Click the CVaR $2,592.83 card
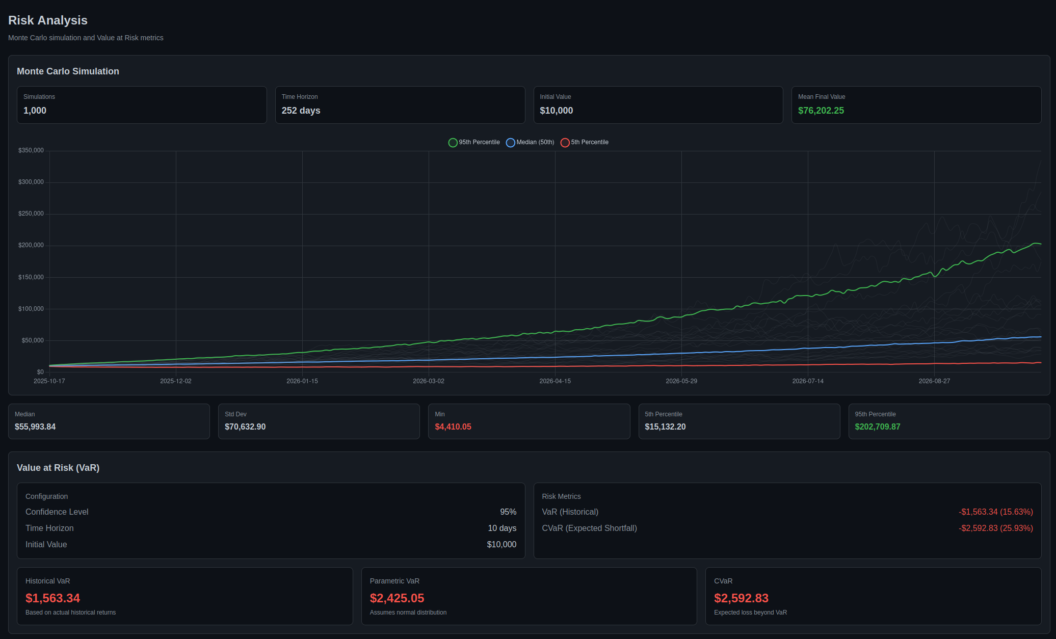Screen dimensions: 1056x639 coord(873,596)
